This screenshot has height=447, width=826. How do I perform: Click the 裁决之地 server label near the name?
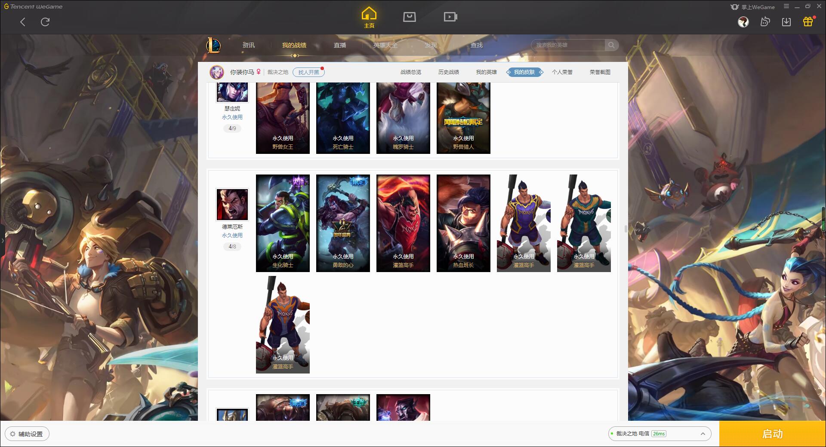278,72
